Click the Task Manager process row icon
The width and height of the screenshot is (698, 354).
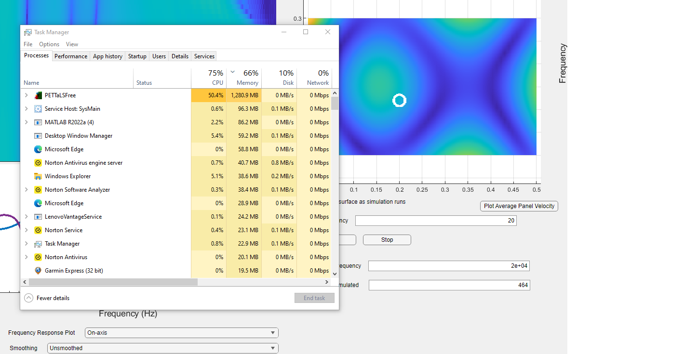coord(38,244)
